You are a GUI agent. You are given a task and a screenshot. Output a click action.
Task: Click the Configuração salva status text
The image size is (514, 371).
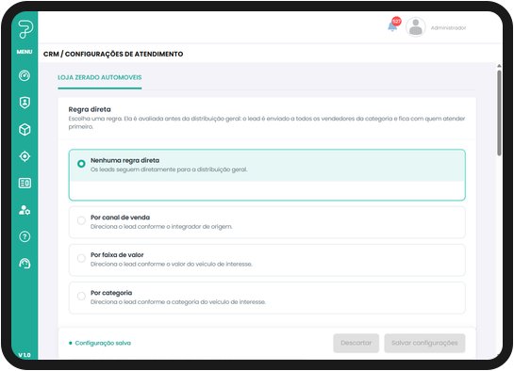click(103, 343)
